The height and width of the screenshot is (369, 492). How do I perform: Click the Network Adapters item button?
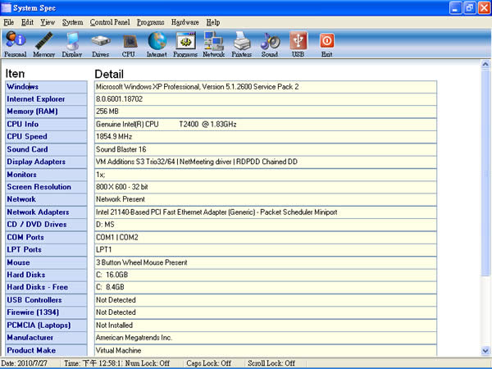(46, 212)
